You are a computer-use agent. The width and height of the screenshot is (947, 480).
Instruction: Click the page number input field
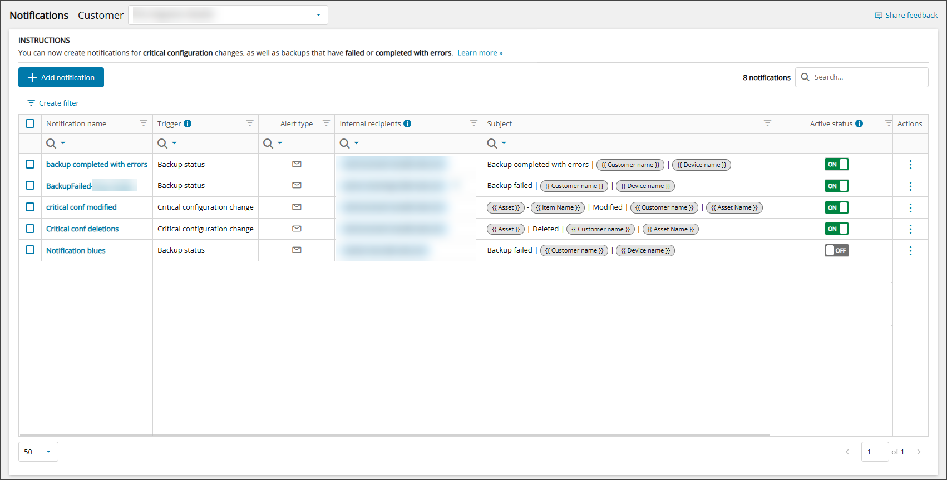[875, 452]
